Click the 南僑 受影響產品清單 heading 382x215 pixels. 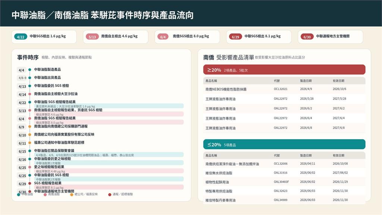pyautogui.click(x=229, y=57)
